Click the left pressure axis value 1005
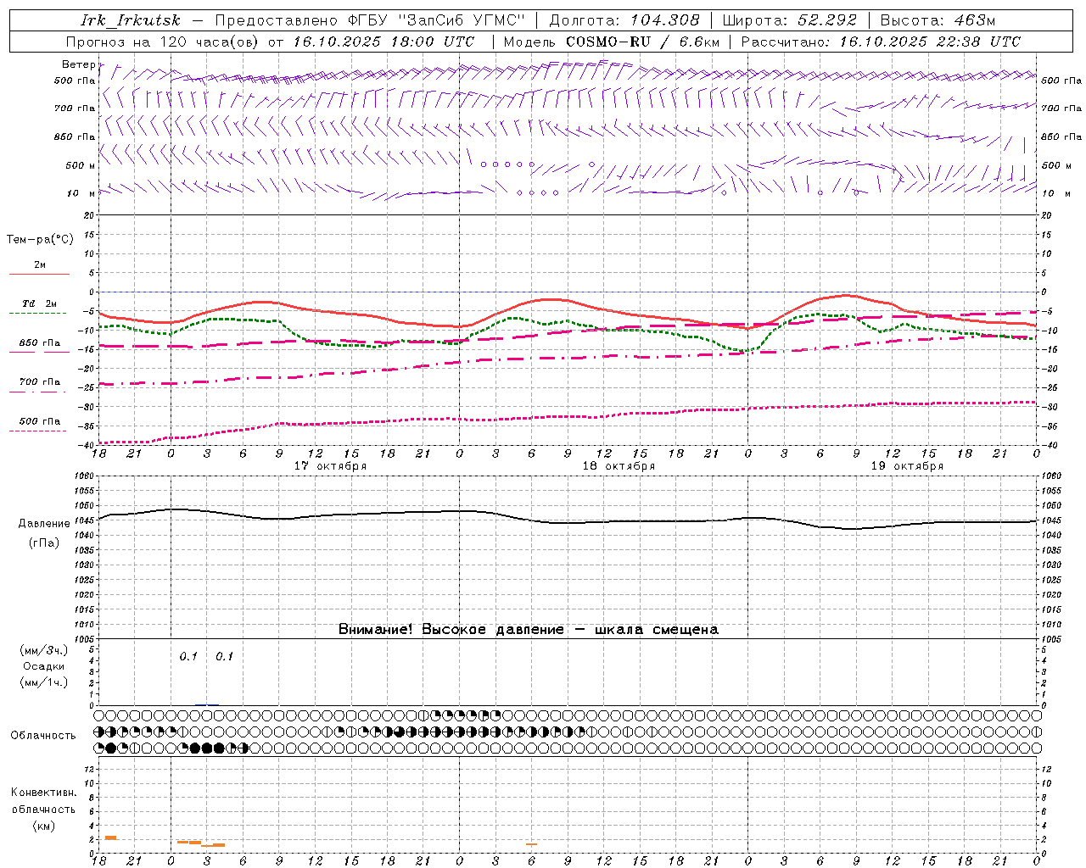 (83, 639)
